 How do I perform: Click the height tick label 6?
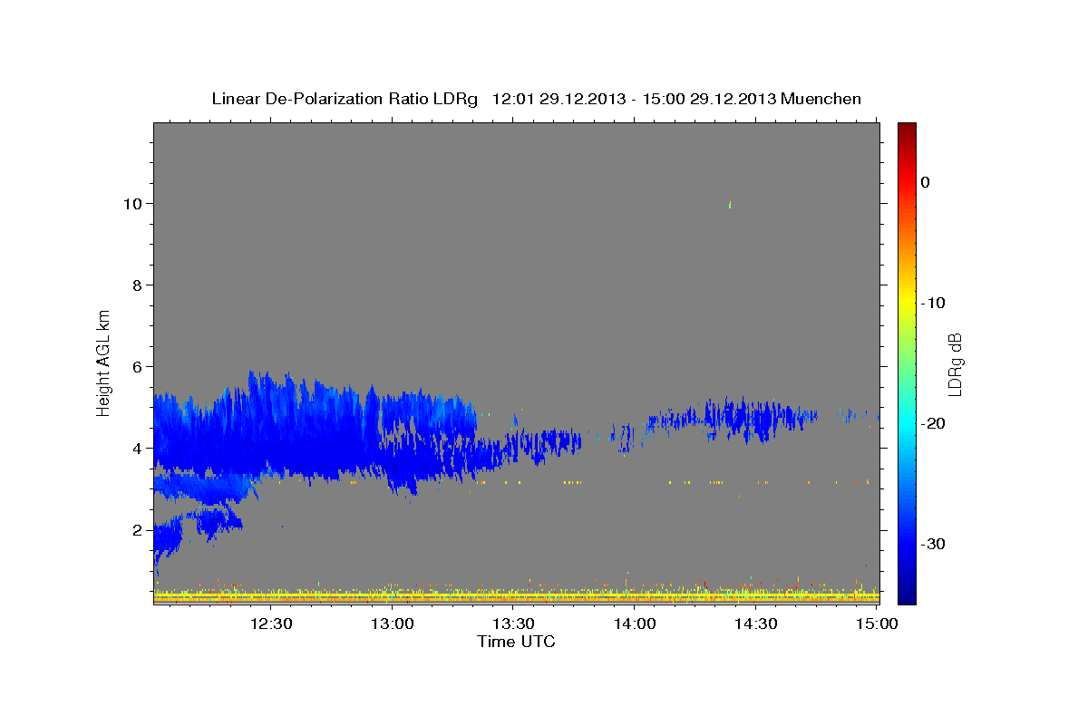click(x=138, y=366)
